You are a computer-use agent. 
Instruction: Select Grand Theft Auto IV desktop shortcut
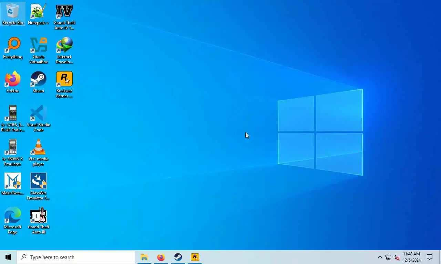[x=64, y=17]
